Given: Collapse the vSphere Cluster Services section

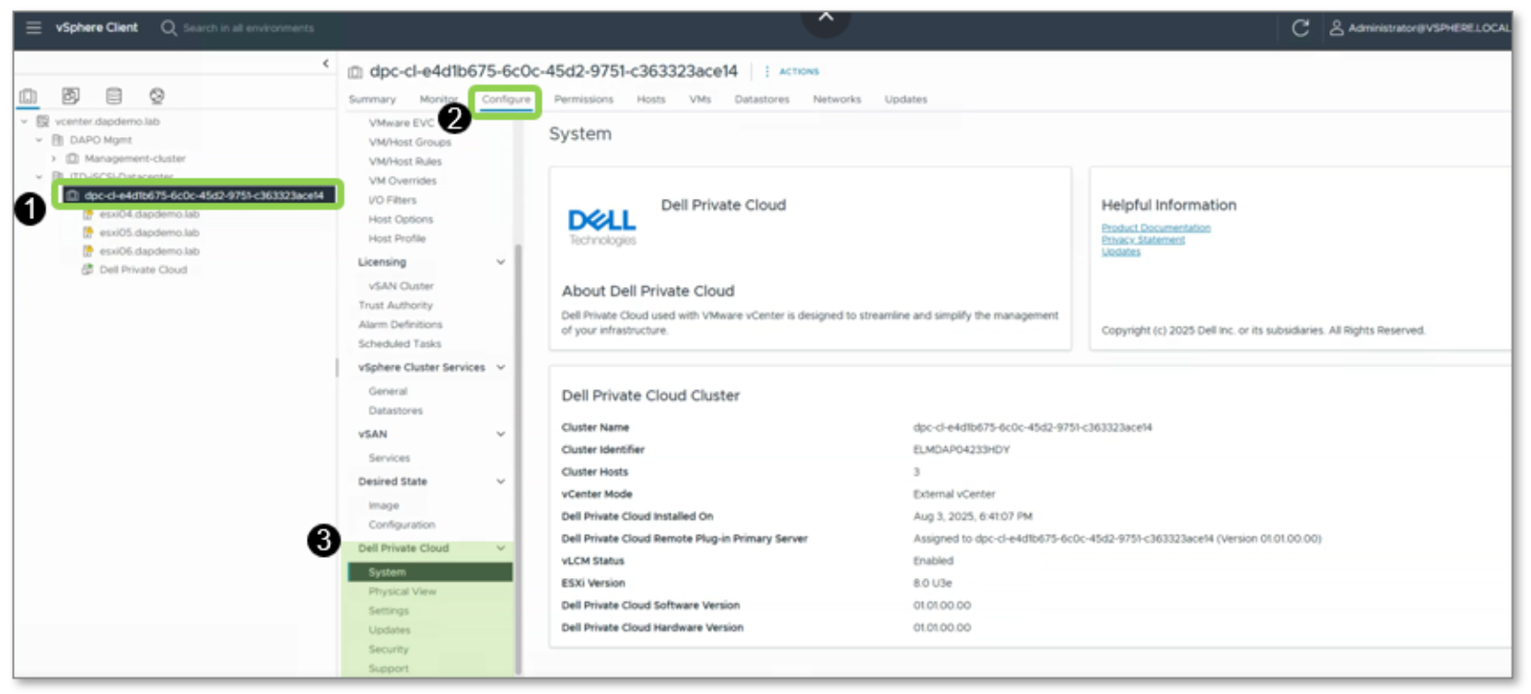Looking at the screenshot, I should pyautogui.click(x=500, y=367).
